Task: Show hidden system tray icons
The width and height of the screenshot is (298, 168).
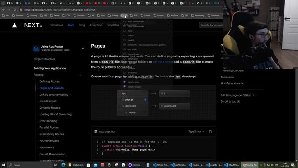Action: pyautogui.click(x=261, y=165)
